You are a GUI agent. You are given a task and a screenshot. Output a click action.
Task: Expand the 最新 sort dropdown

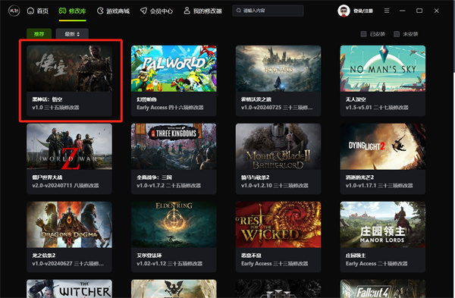(72, 34)
